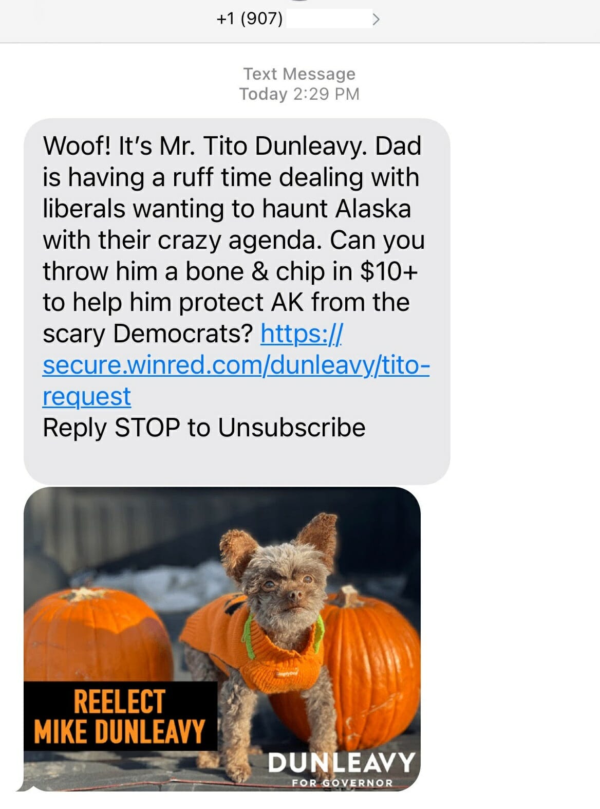Click the word "Alaska" in the message
This screenshot has width=600, height=809.
pos(373,208)
